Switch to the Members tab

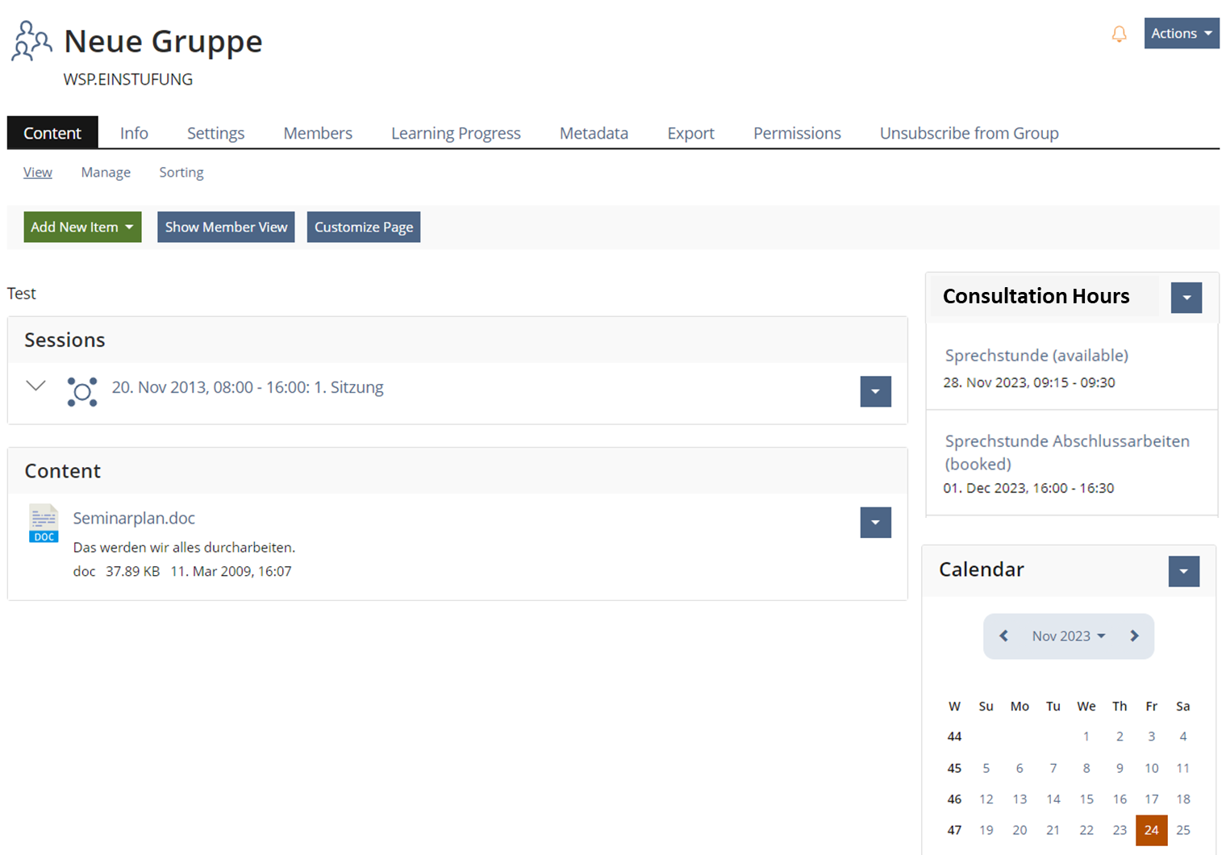[317, 133]
